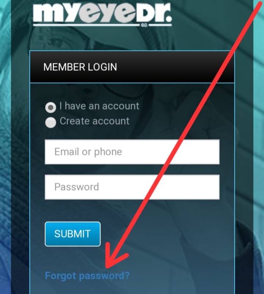Click the white underline beneath the logo
Screen dimensions: 264x294
pyautogui.click(x=102, y=25)
